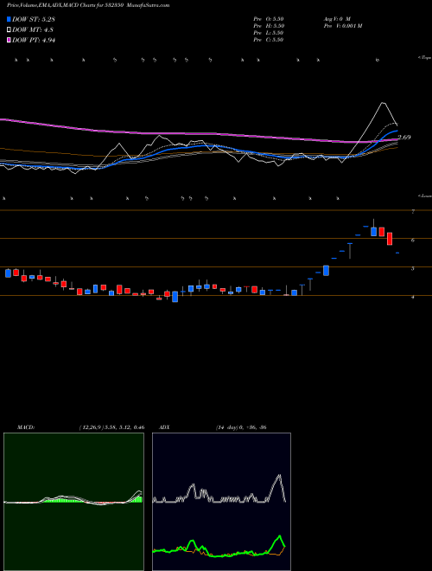Click the price axis label 4
Viewport: 432px width, 571px height.
(413, 297)
